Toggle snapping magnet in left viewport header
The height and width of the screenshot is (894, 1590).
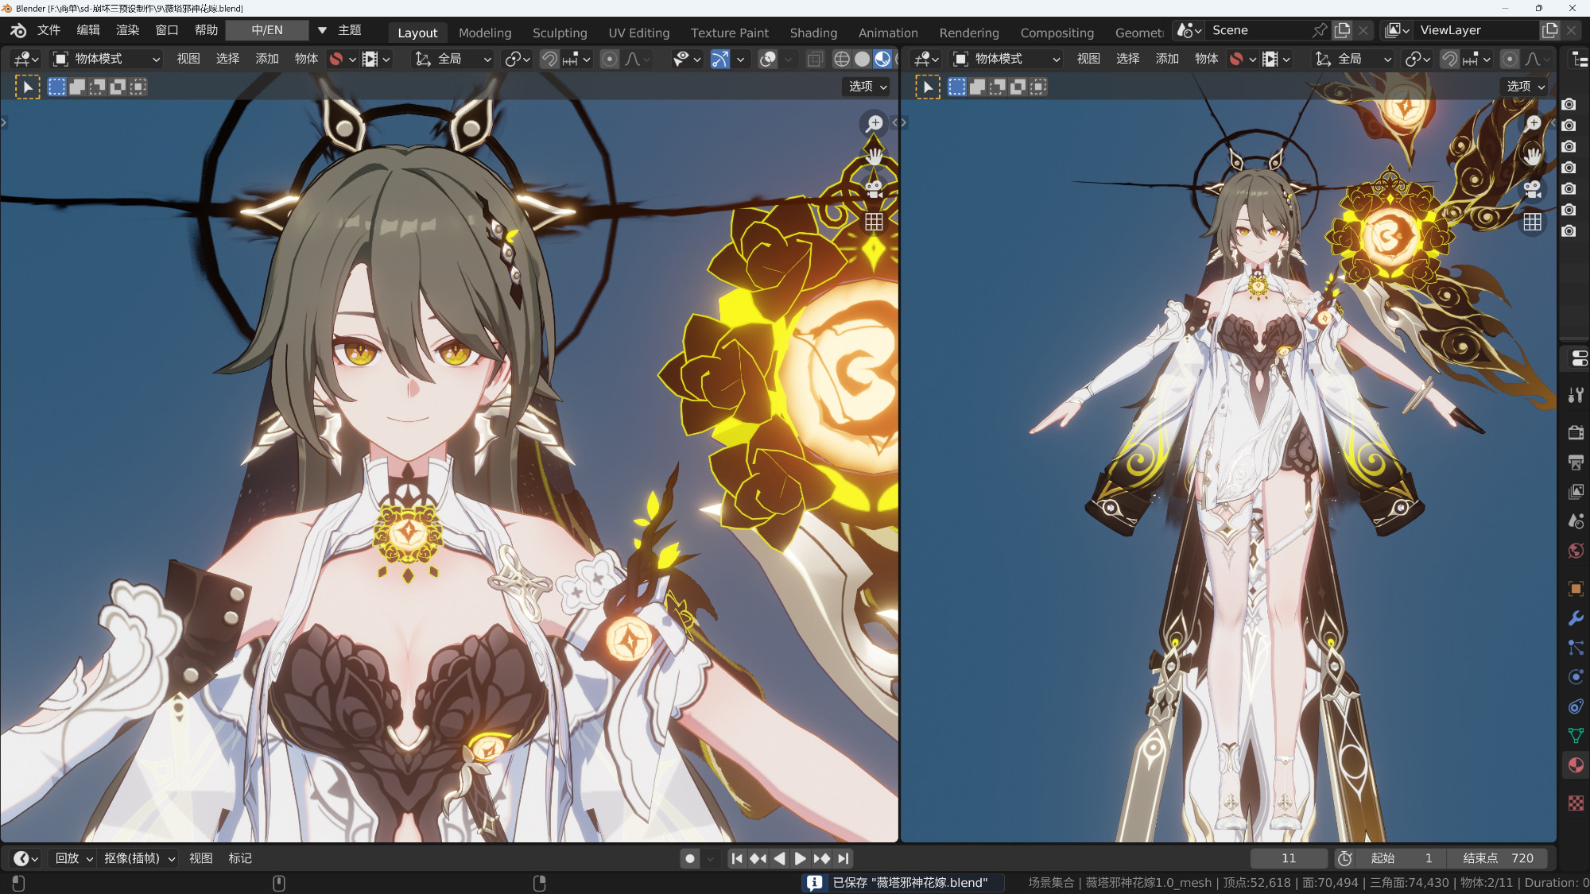click(x=549, y=59)
